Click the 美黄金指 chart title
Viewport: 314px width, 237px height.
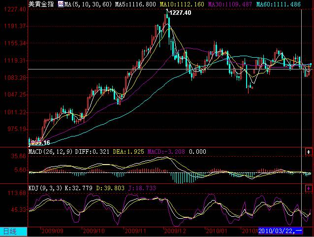coord(41,4)
